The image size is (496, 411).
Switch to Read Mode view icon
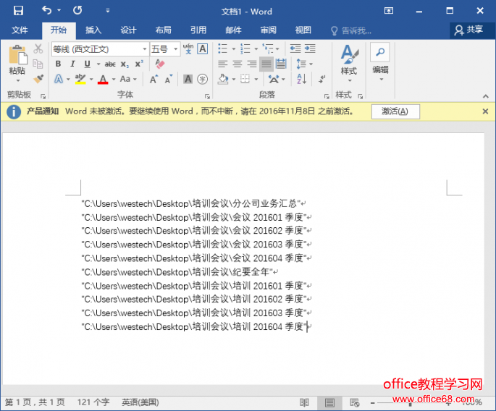pyautogui.click(x=304, y=402)
